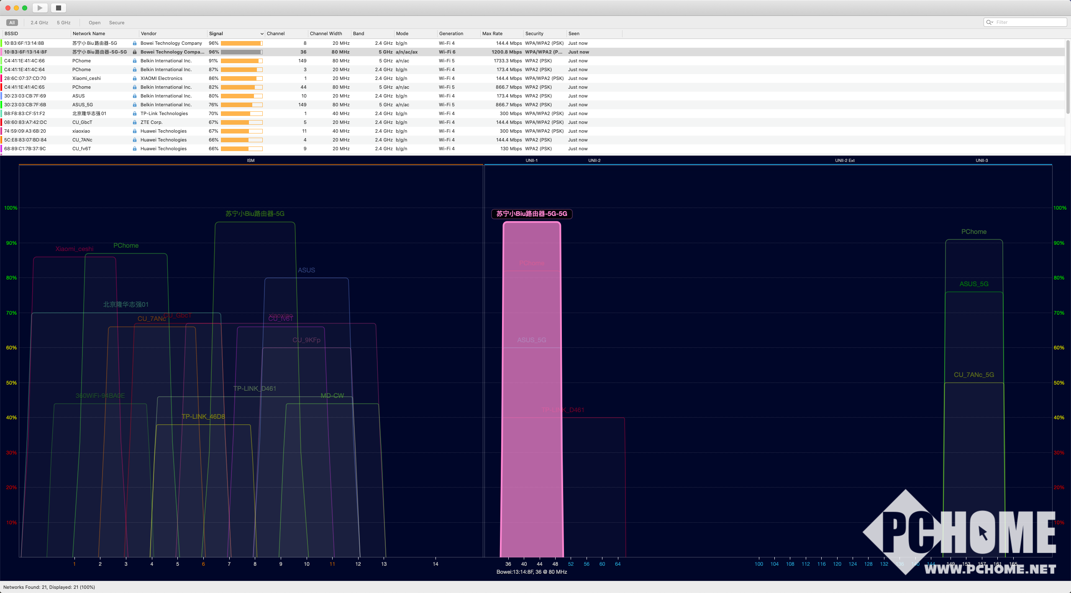Click the UNII-3 band header
Image resolution: width=1071 pixels, height=593 pixels.
tap(982, 161)
